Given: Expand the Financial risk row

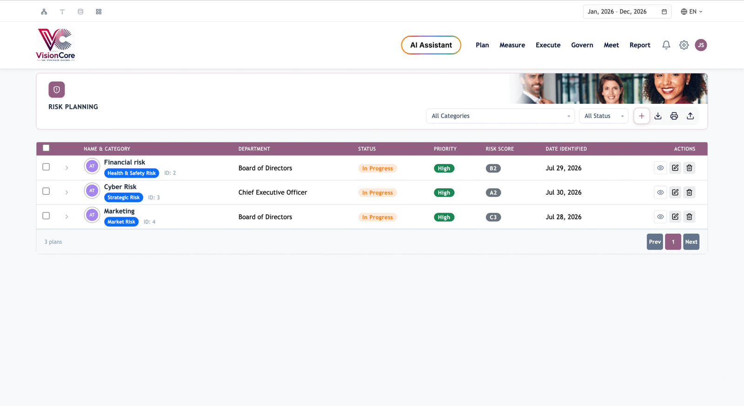Looking at the screenshot, I should 67,168.
